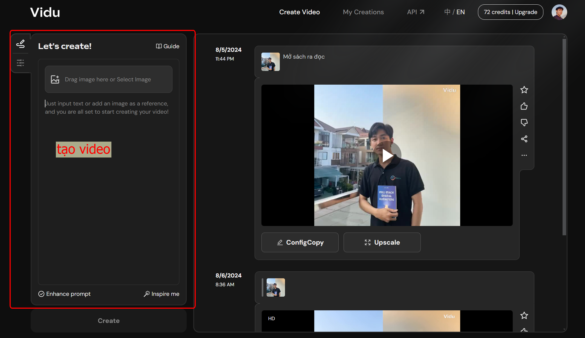
Task: Select the Create Video tab
Action: pyautogui.click(x=299, y=12)
